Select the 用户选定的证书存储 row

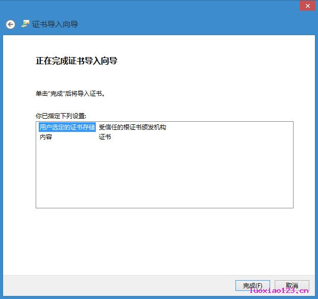coord(67,127)
